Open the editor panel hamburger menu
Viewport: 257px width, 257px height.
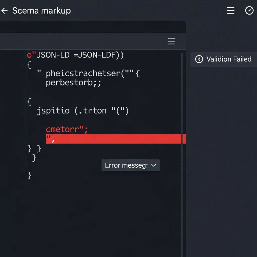[x=172, y=41]
